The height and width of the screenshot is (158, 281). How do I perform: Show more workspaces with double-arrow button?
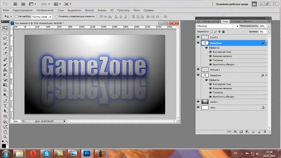click(x=254, y=4)
